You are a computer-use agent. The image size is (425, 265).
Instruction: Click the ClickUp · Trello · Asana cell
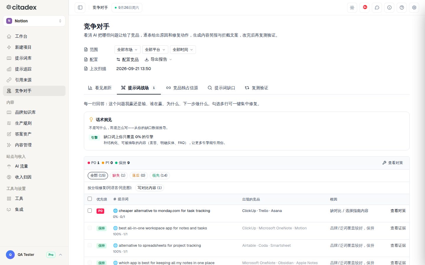pos(262,211)
